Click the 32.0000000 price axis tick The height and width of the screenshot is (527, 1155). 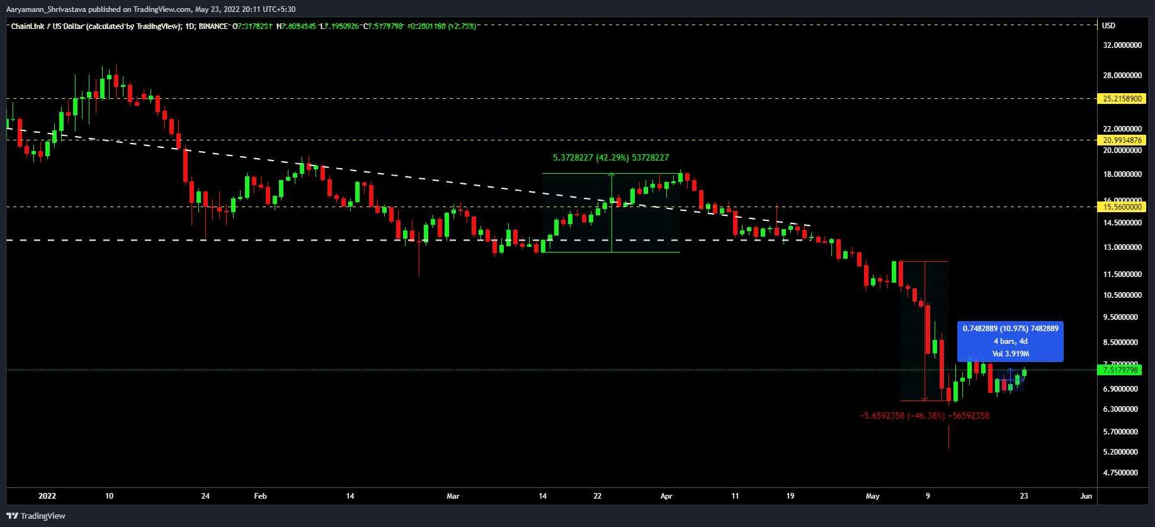1122,45
